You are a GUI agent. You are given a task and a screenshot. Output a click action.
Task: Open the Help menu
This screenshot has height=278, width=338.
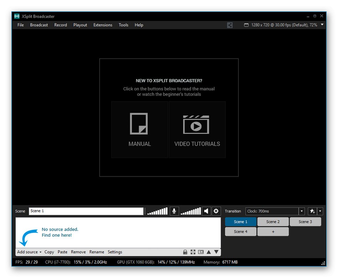click(139, 25)
